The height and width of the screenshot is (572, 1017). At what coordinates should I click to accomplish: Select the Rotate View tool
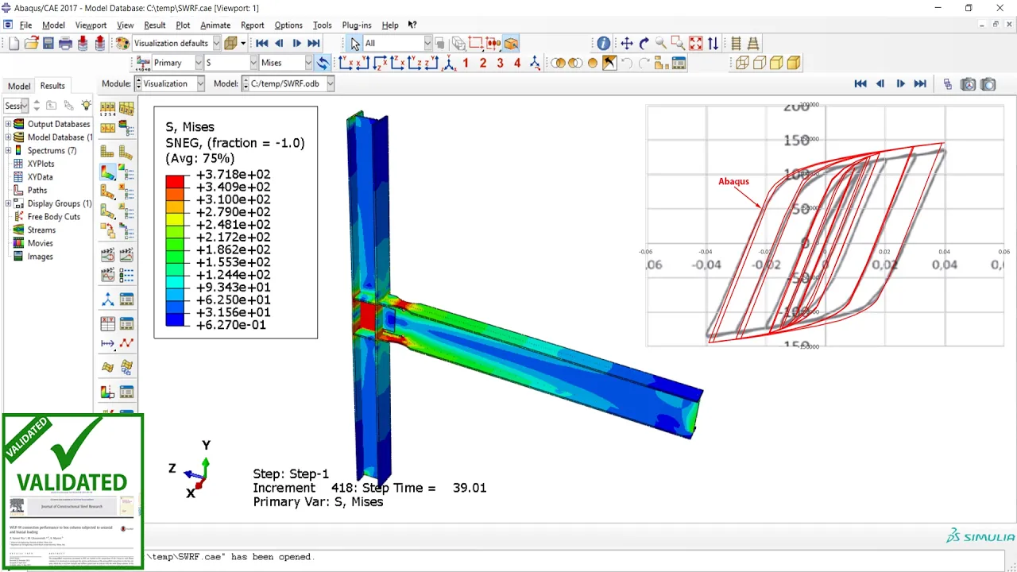click(x=644, y=43)
